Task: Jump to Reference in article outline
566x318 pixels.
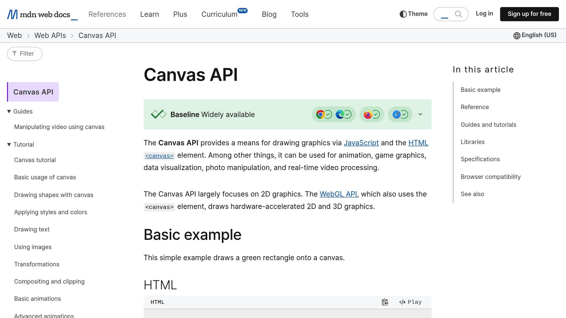Action: [x=475, y=107]
